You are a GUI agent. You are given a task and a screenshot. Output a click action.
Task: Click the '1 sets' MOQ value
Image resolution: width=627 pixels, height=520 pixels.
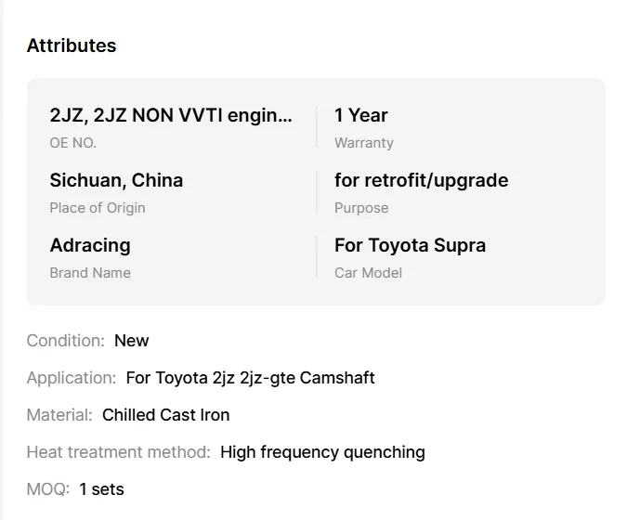pos(101,489)
